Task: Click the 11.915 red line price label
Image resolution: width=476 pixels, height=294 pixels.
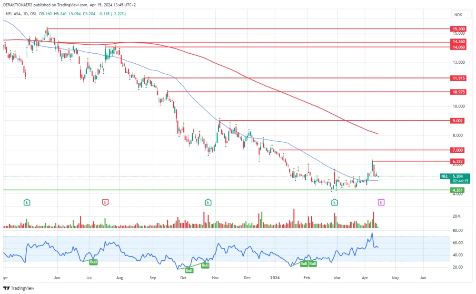Action: coord(458,78)
